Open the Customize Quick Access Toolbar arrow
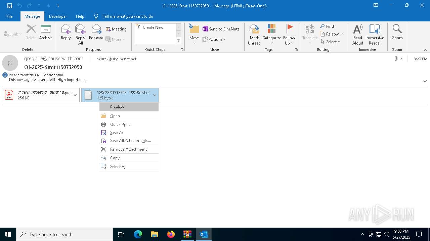This screenshot has height=241, width=430. click(x=58, y=5)
